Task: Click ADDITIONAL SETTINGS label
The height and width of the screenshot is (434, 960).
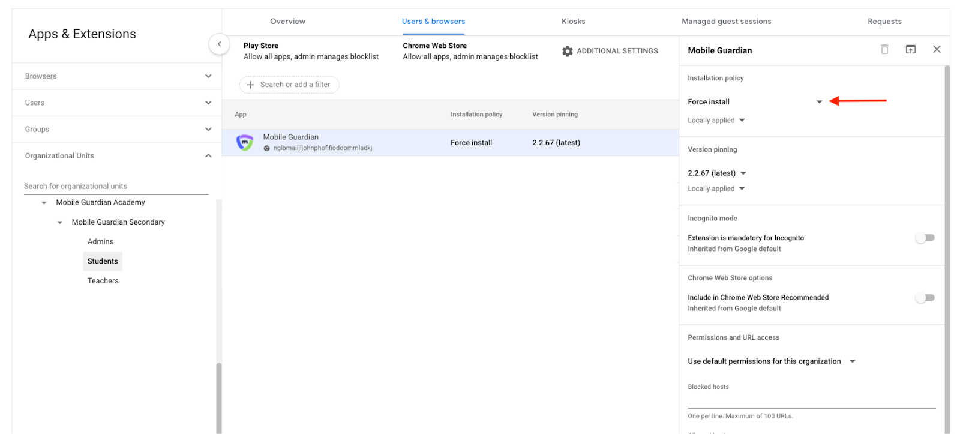Action: [617, 51]
